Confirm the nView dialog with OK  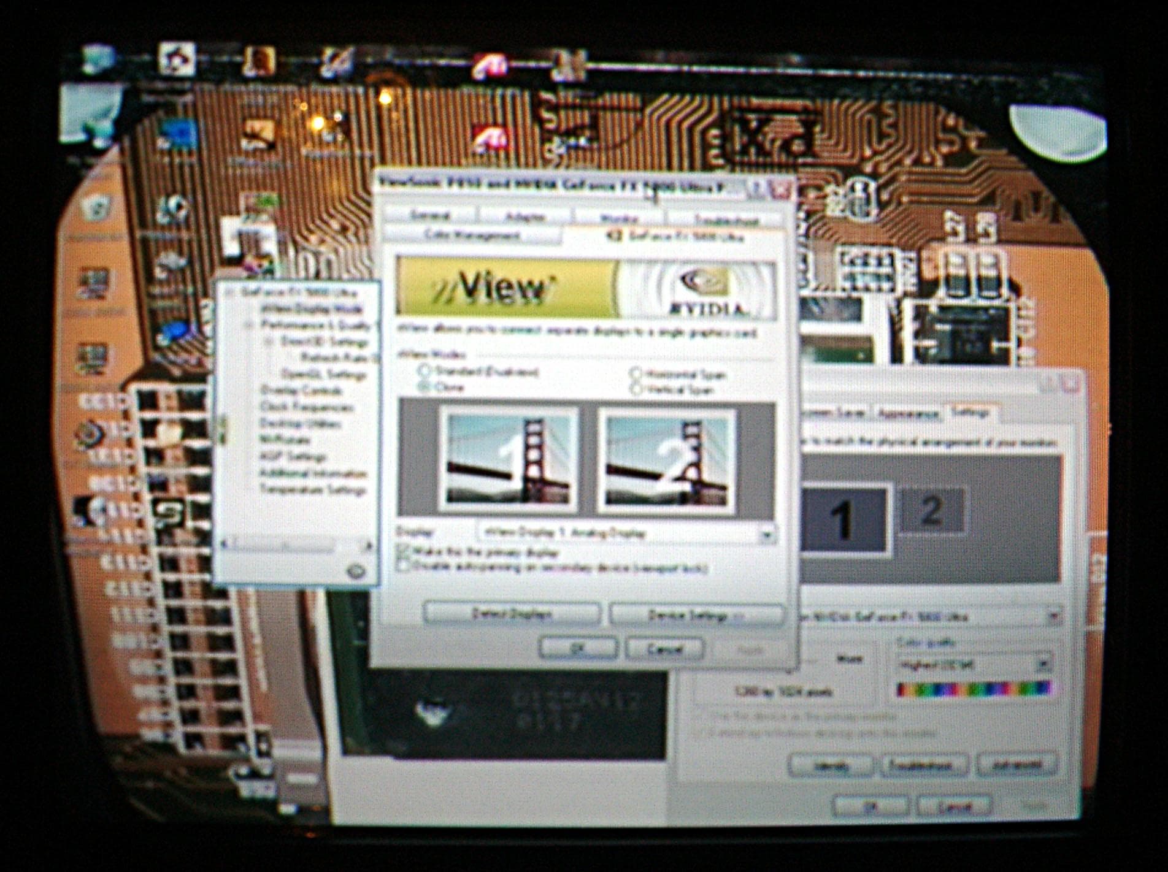(x=578, y=648)
